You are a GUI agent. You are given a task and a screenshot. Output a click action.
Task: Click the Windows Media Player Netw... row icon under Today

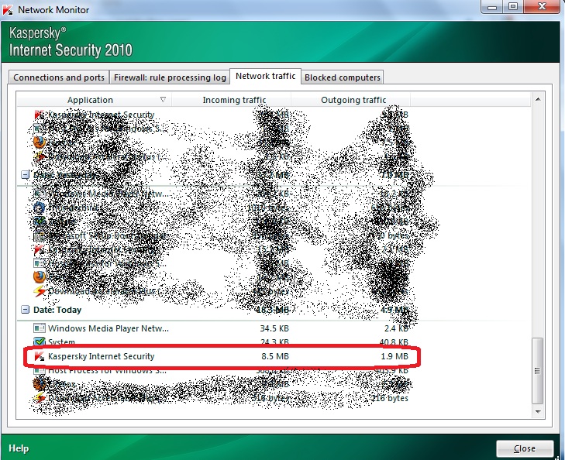coord(40,328)
